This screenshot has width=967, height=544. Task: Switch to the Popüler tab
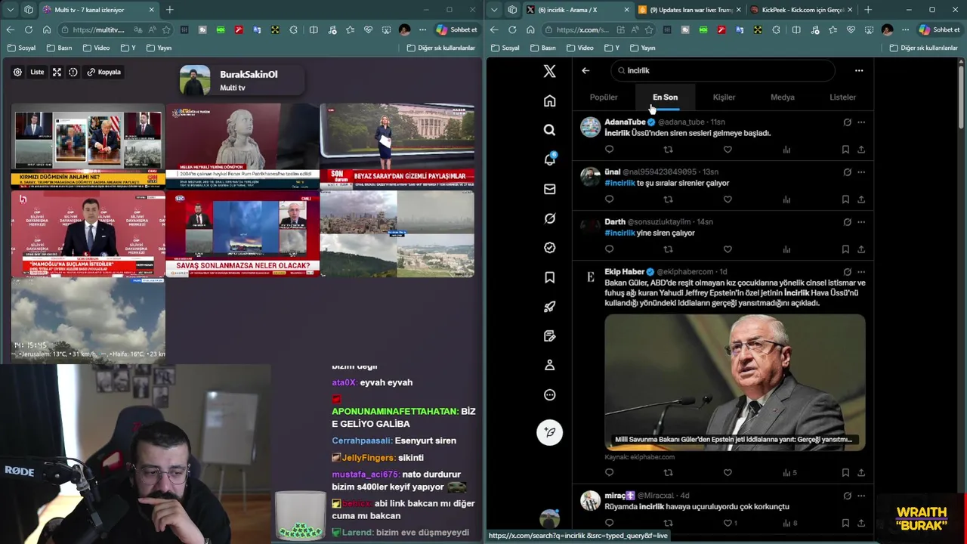[604, 97]
